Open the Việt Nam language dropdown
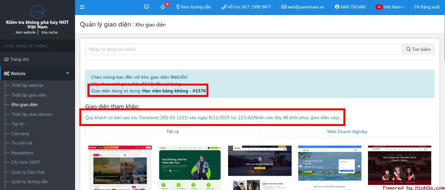This screenshot has height=190, width=445. [x=390, y=7]
